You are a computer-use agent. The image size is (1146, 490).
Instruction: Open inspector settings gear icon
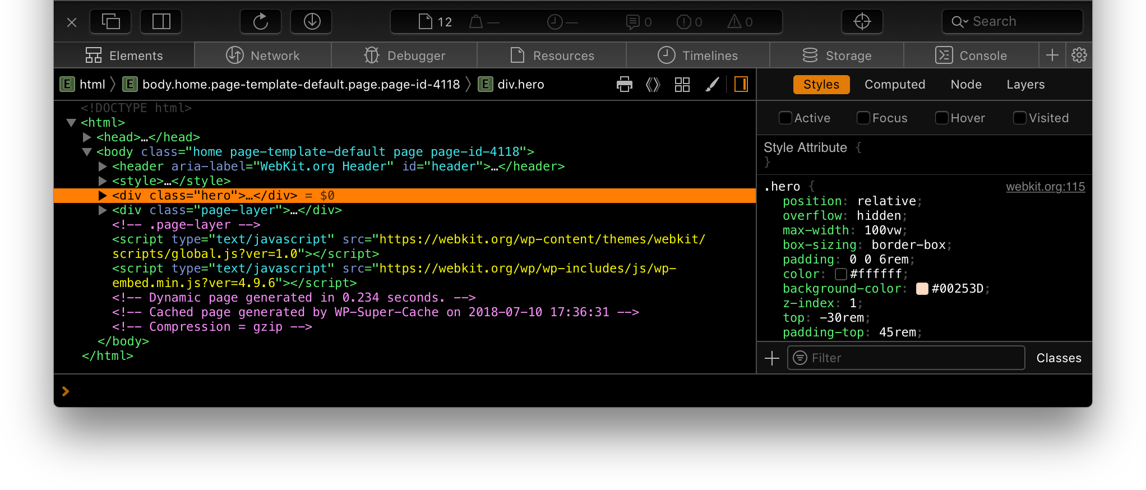(1079, 56)
